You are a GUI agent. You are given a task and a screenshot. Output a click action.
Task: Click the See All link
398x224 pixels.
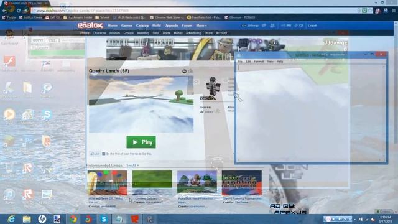coord(132,166)
